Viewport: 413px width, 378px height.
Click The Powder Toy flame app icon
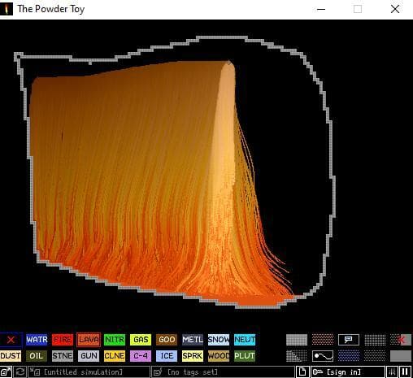tap(6, 9)
